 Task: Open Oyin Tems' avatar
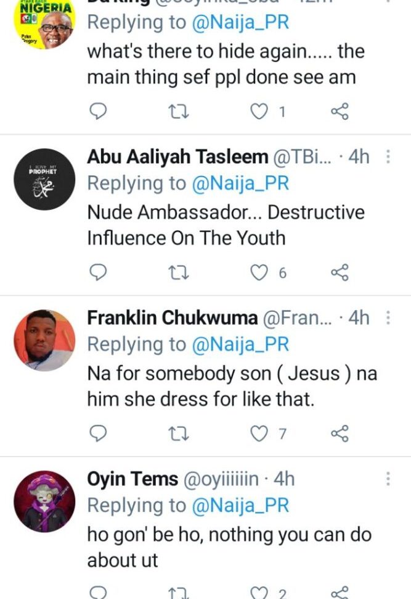click(x=44, y=501)
